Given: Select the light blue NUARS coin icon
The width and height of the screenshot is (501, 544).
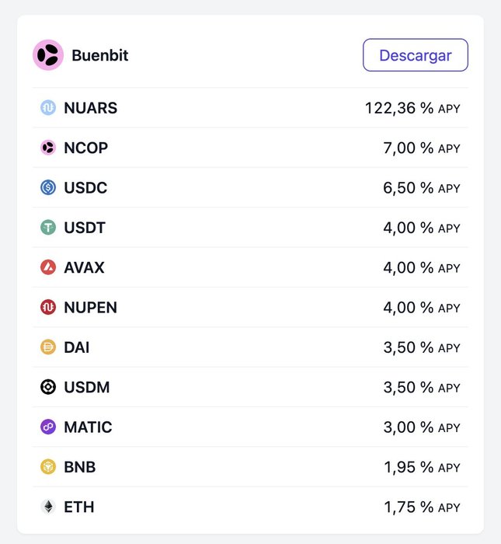Looking at the screenshot, I should click(48, 107).
